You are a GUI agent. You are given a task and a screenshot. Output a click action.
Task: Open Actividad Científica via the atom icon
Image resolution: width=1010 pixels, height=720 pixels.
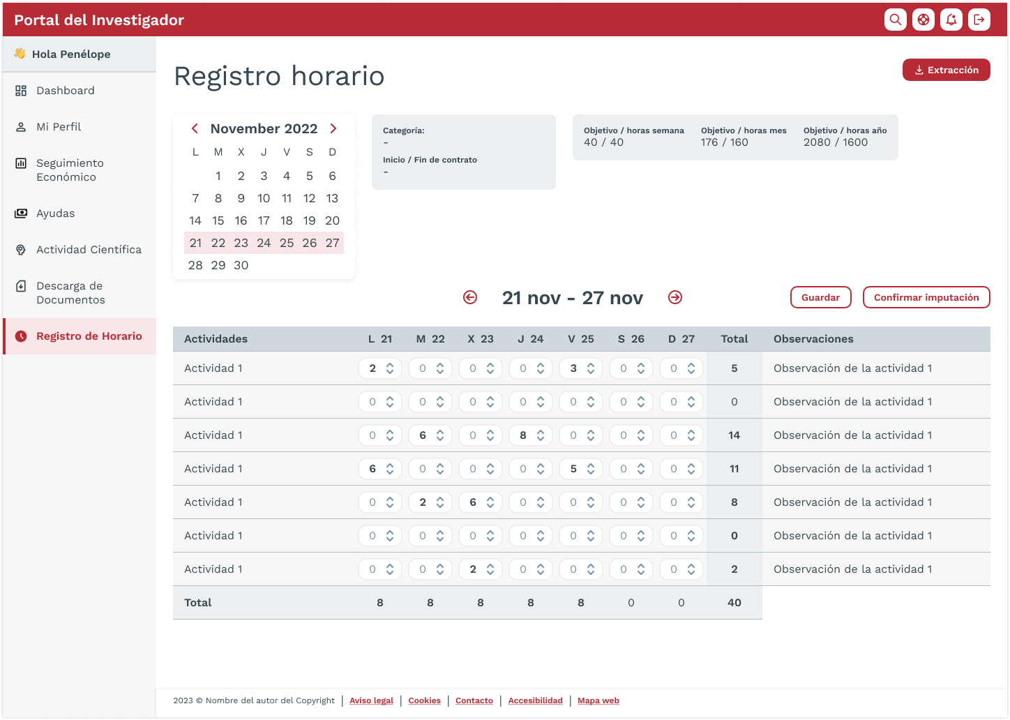pyautogui.click(x=20, y=249)
